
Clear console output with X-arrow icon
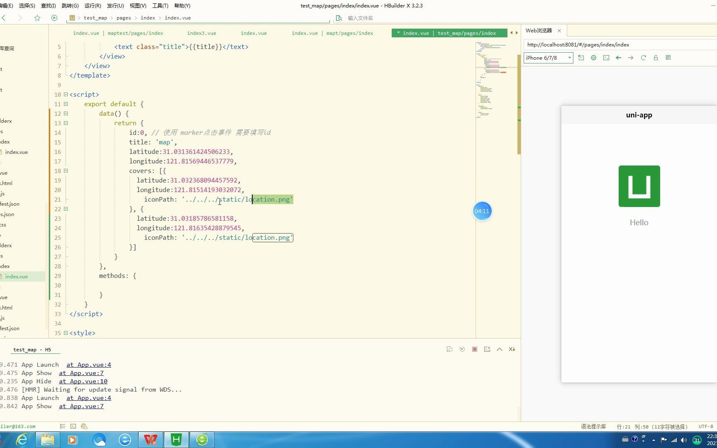coord(512,349)
